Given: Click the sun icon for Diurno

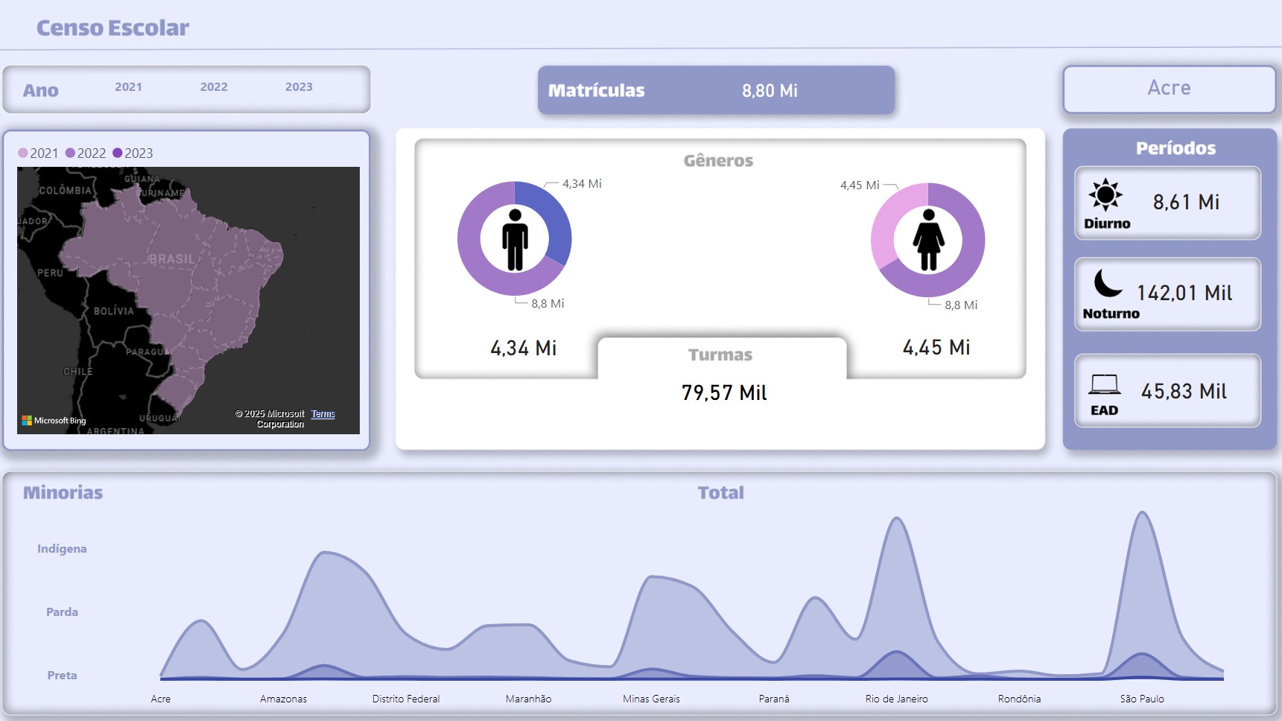Looking at the screenshot, I should pos(1105,195).
